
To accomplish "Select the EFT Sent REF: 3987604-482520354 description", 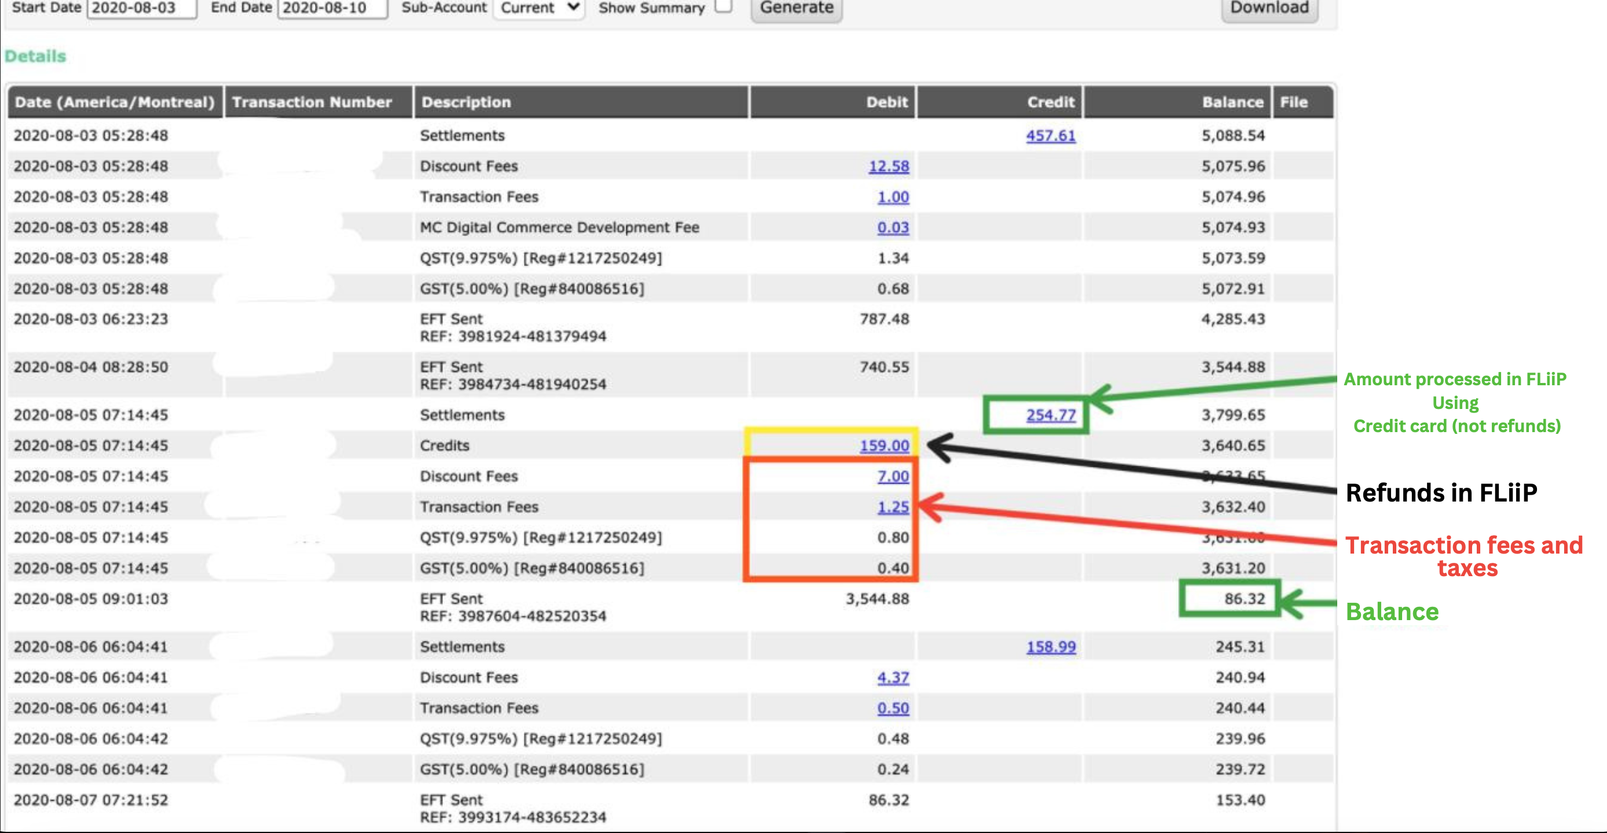I will tap(513, 607).
